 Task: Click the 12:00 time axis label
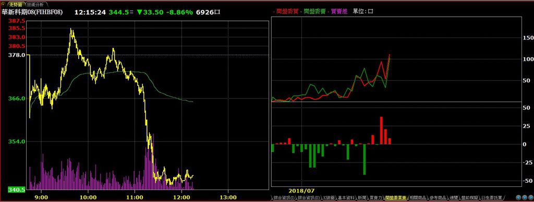click(x=181, y=197)
